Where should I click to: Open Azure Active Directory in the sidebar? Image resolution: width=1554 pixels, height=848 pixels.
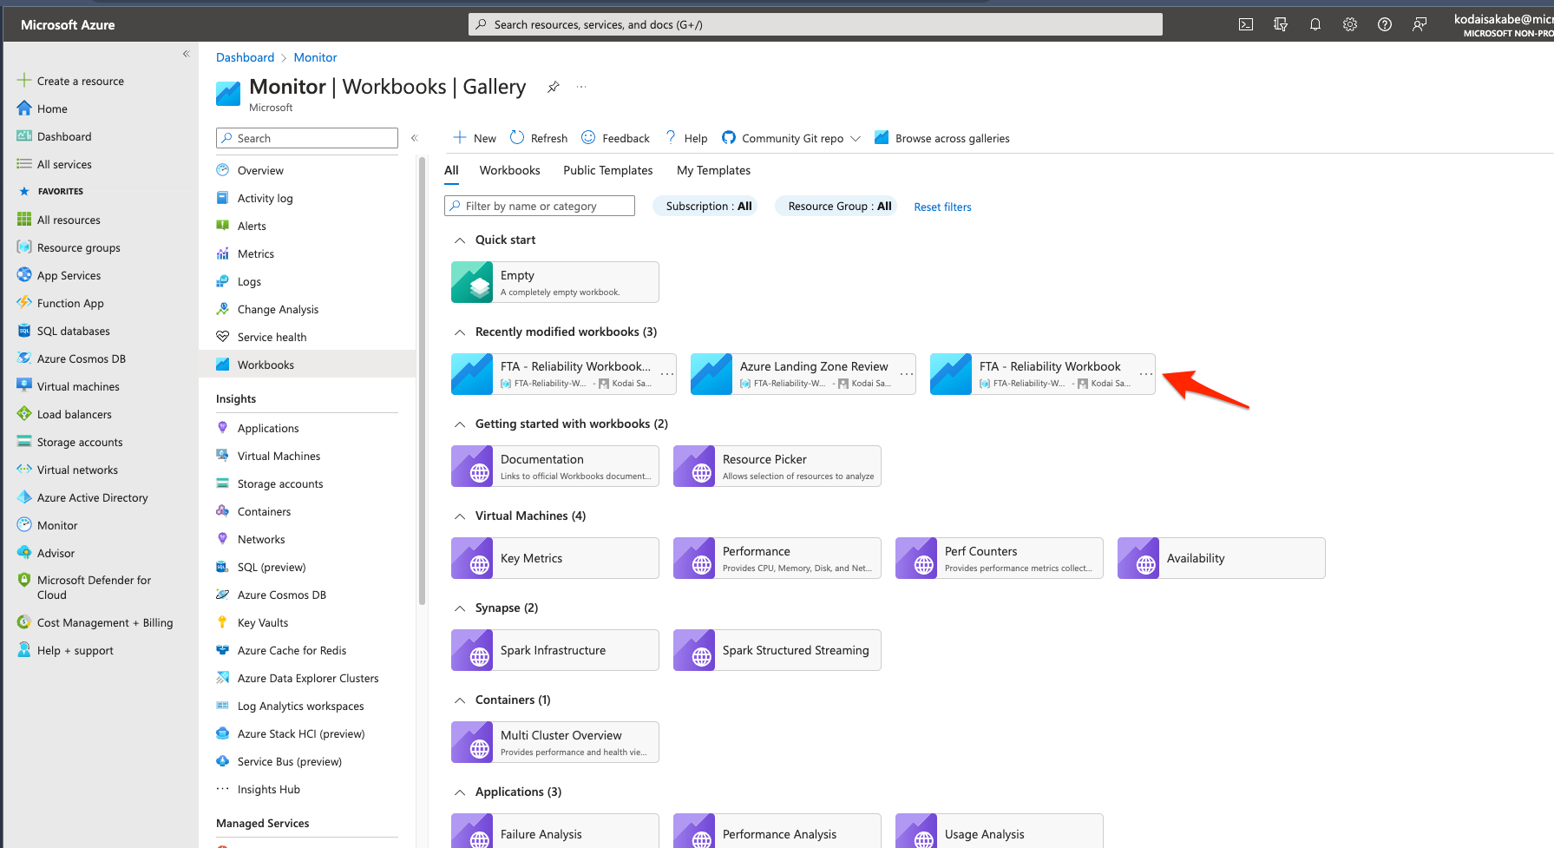pyautogui.click(x=93, y=496)
